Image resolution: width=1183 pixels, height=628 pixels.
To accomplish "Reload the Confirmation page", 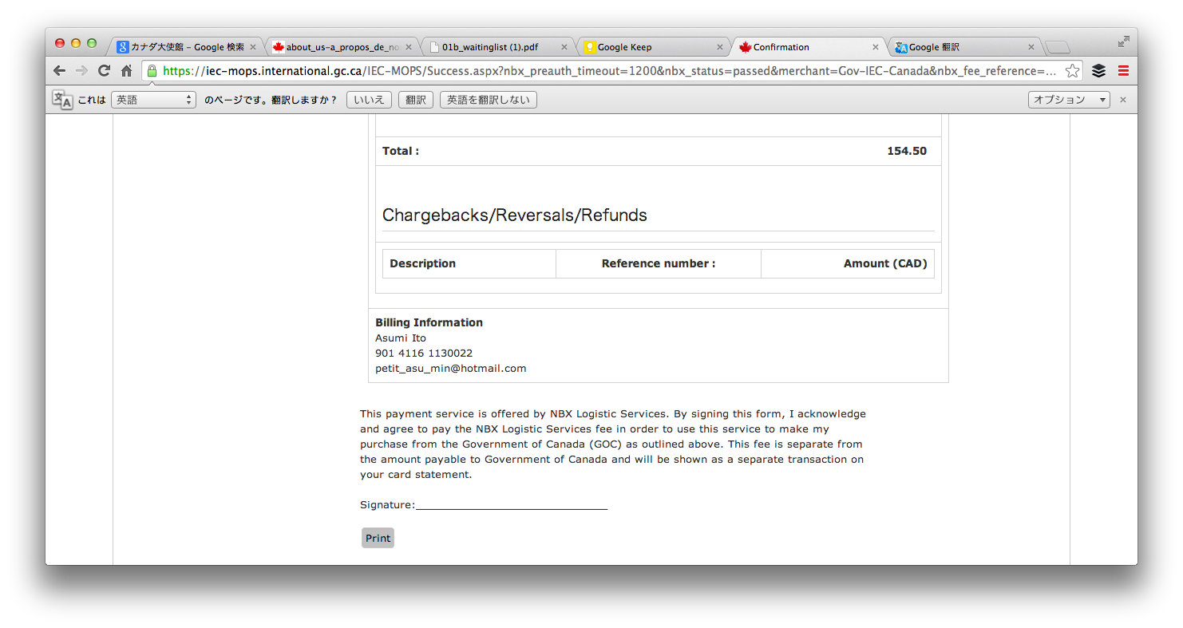I will click(104, 71).
